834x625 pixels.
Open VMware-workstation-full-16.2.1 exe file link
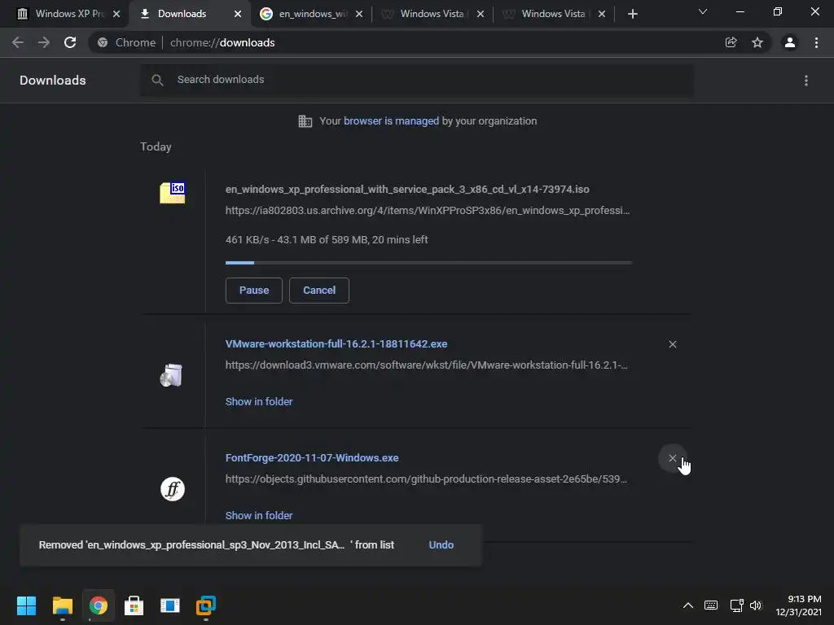pyautogui.click(x=336, y=344)
